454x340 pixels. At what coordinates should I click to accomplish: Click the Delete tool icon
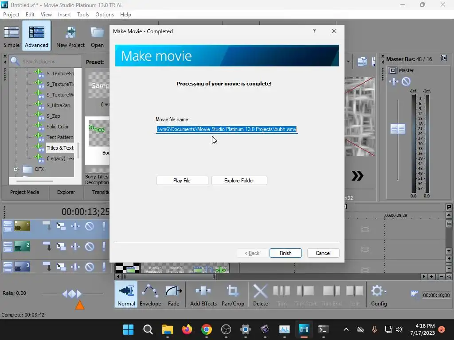coord(260,295)
